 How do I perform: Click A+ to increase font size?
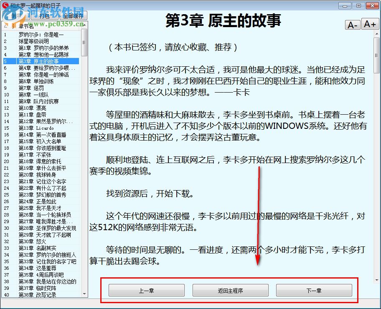pyautogui.click(x=369, y=24)
